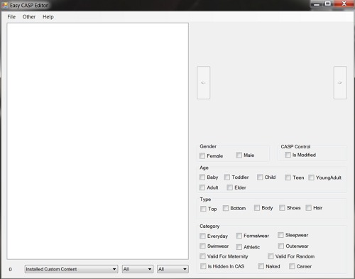The width and height of the screenshot is (355, 279).
Task: Expand the first All filter dropdown
Action: (138, 269)
